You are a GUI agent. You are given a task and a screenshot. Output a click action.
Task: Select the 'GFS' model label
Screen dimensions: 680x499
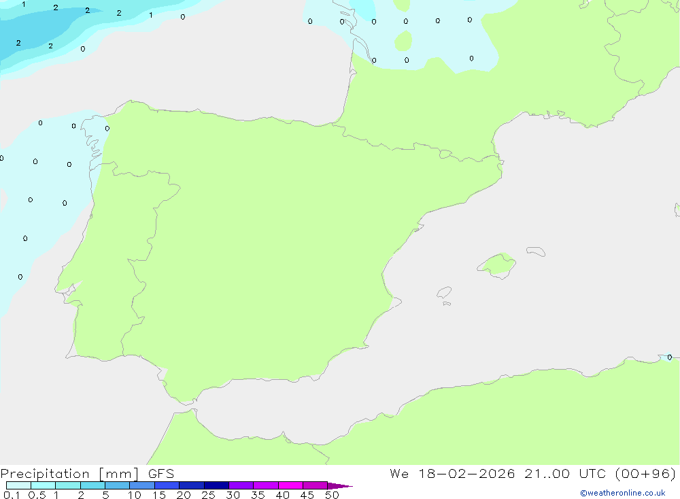pos(161,474)
